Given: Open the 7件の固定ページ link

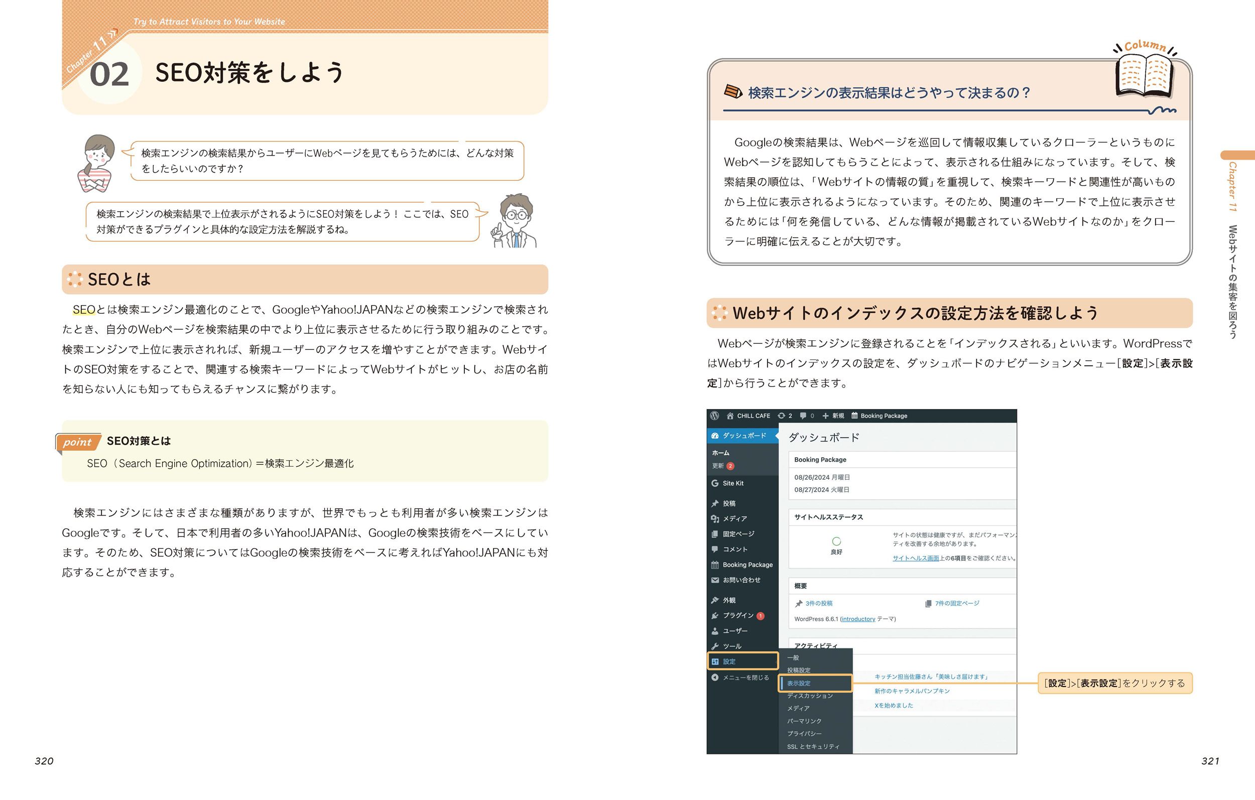Looking at the screenshot, I should (x=957, y=603).
